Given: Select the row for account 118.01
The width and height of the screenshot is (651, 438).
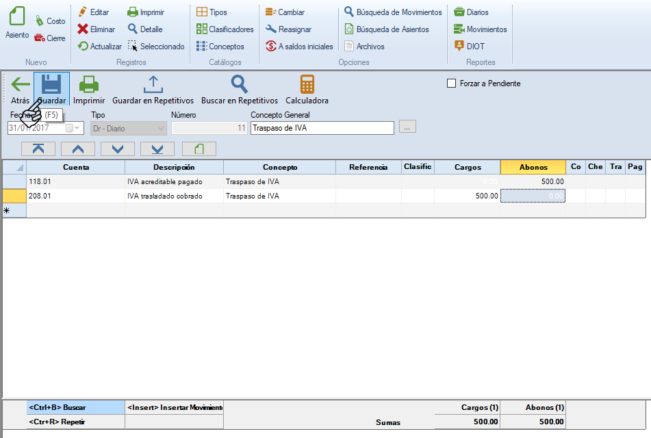Looking at the screenshot, I should pos(14,181).
